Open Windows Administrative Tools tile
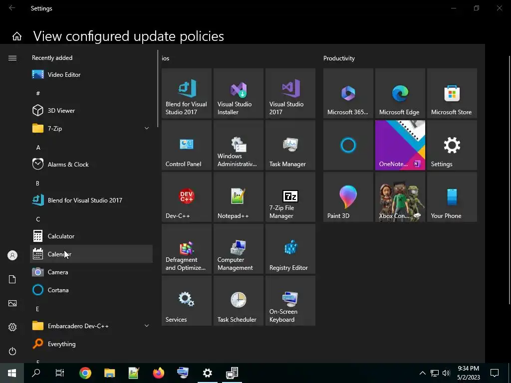 tap(238, 145)
